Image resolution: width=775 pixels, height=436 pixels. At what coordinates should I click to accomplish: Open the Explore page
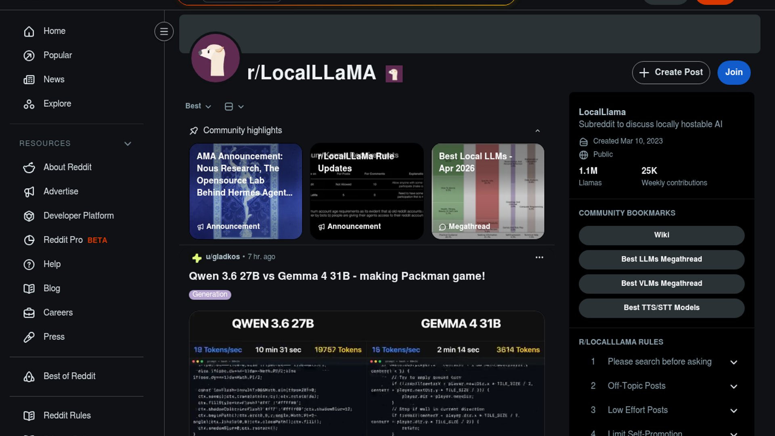tap(57, 104)
